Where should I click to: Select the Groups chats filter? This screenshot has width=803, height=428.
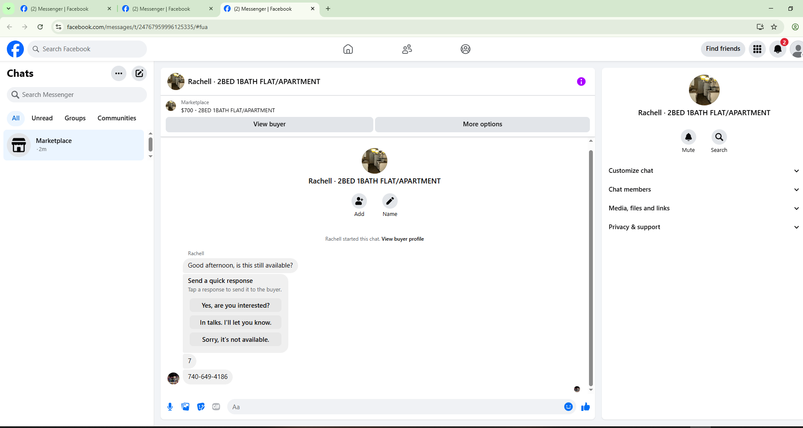(x=75, y=118)
